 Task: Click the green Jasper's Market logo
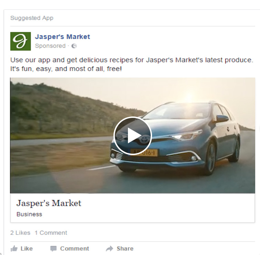pyautogui.click(x=21, y=41)
